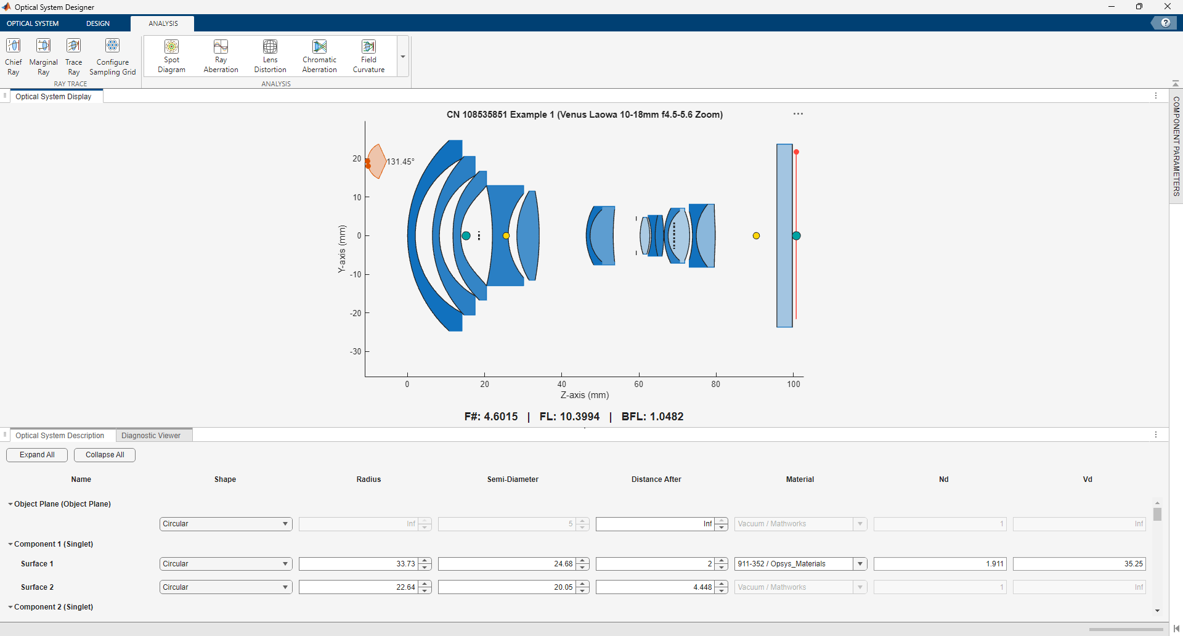
Task: Select the Chief Ray tool
Action: point(13,55)
